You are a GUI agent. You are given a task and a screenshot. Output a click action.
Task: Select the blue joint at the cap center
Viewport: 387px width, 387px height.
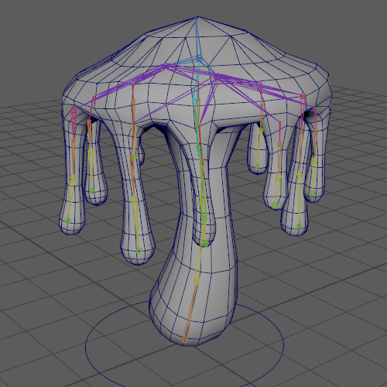199,58
